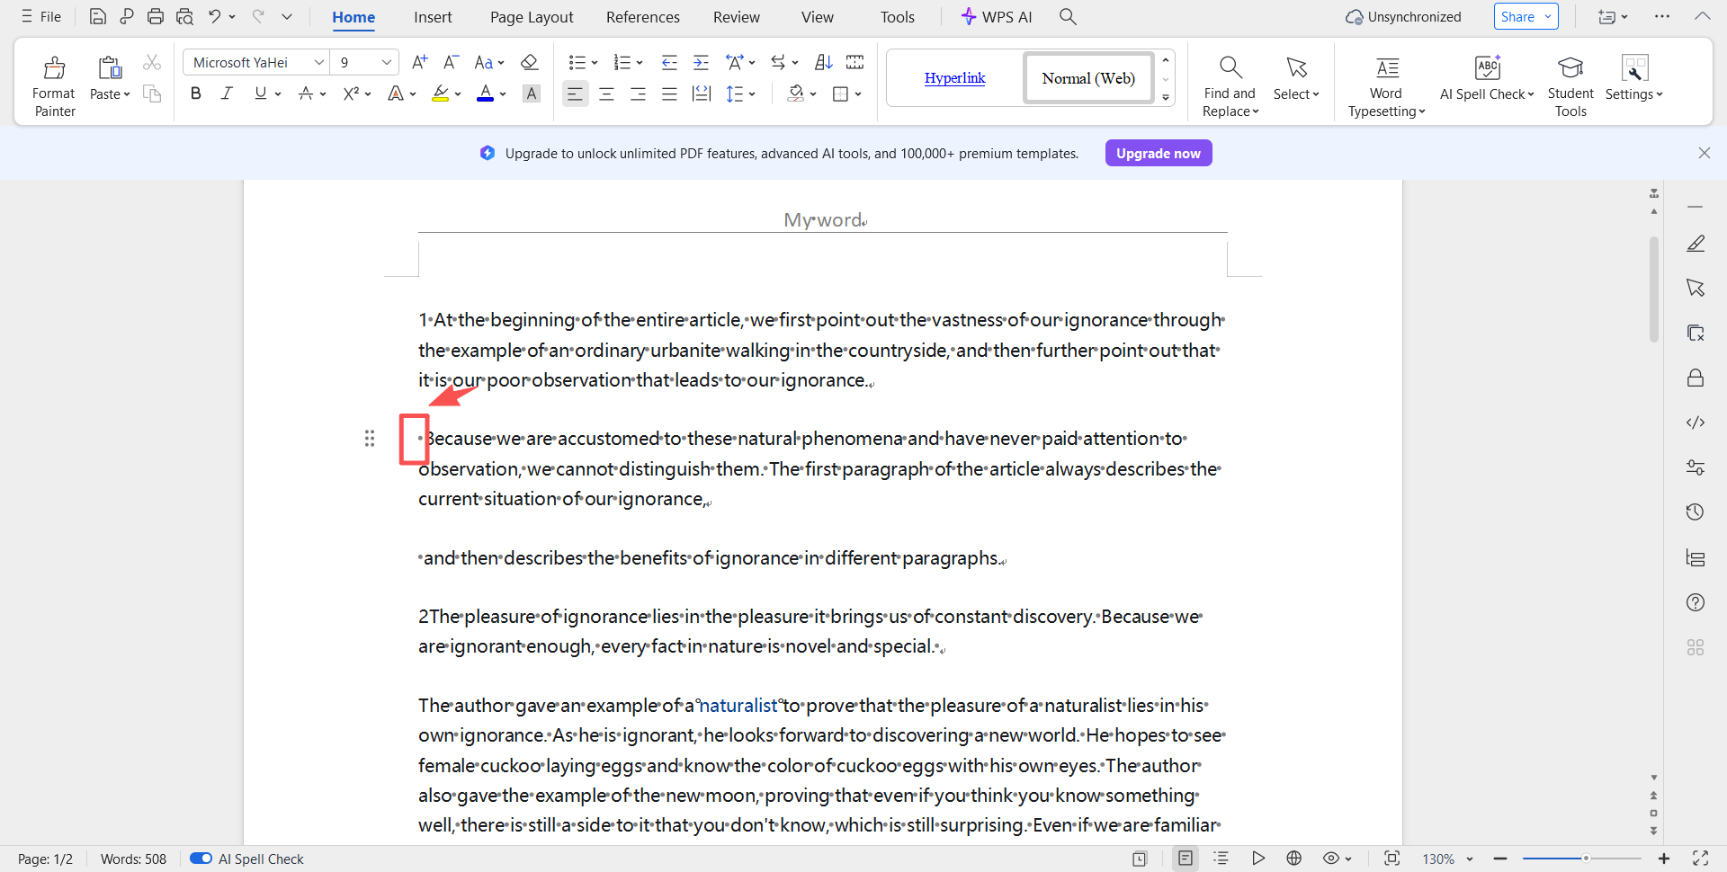Open the Page Layout tab

tap(532, 17)
